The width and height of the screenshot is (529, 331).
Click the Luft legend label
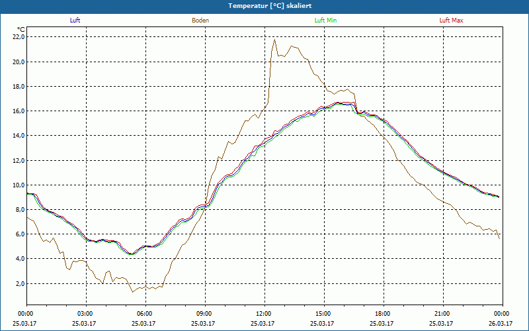click(75, 21)
